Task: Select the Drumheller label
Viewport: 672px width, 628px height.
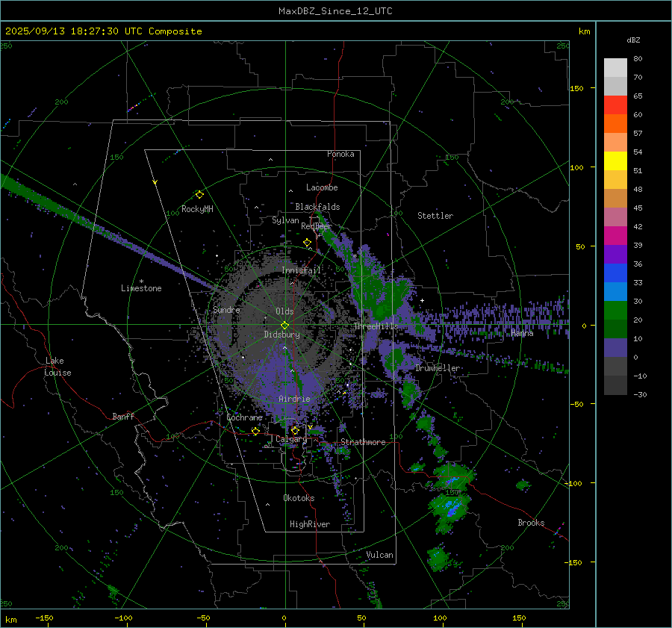Action: coord(438,368)
